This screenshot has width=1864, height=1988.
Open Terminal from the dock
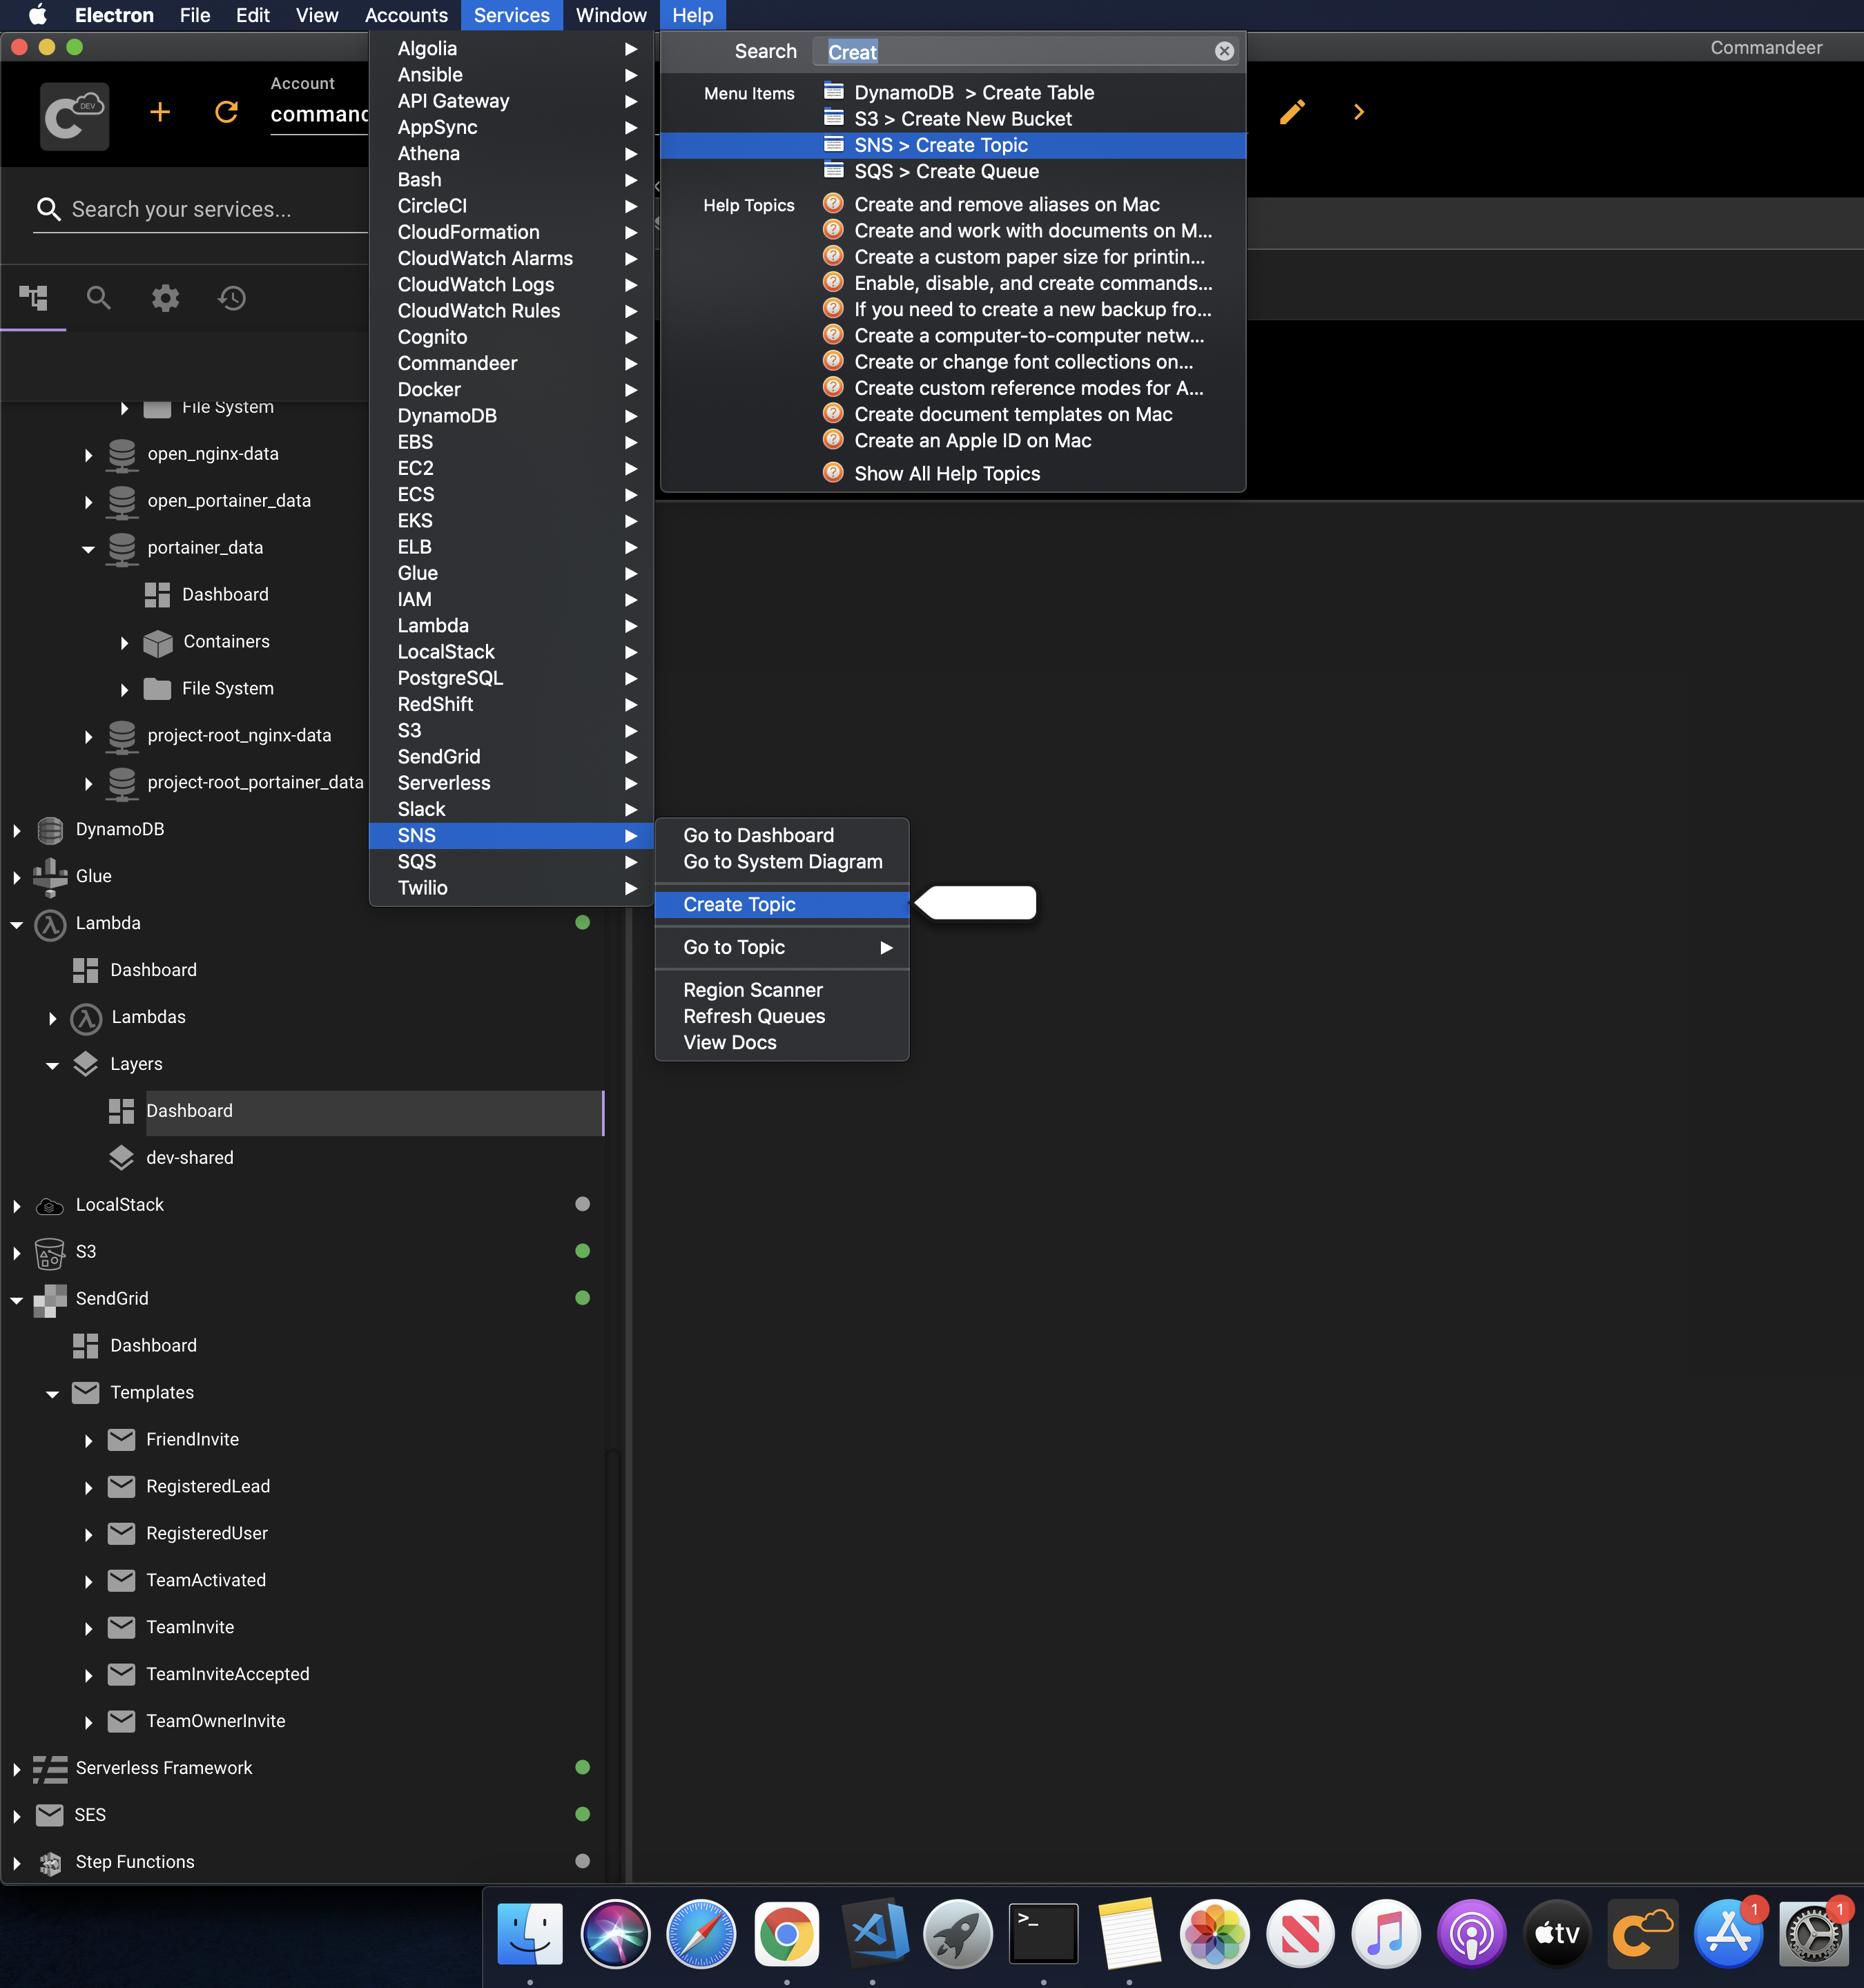click(1043, 1933)
